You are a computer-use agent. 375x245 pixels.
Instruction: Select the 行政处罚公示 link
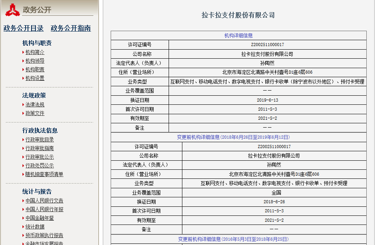coord(39,166)
